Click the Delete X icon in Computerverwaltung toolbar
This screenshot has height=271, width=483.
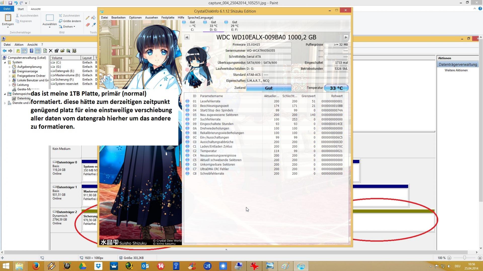(x=51, y=51)
